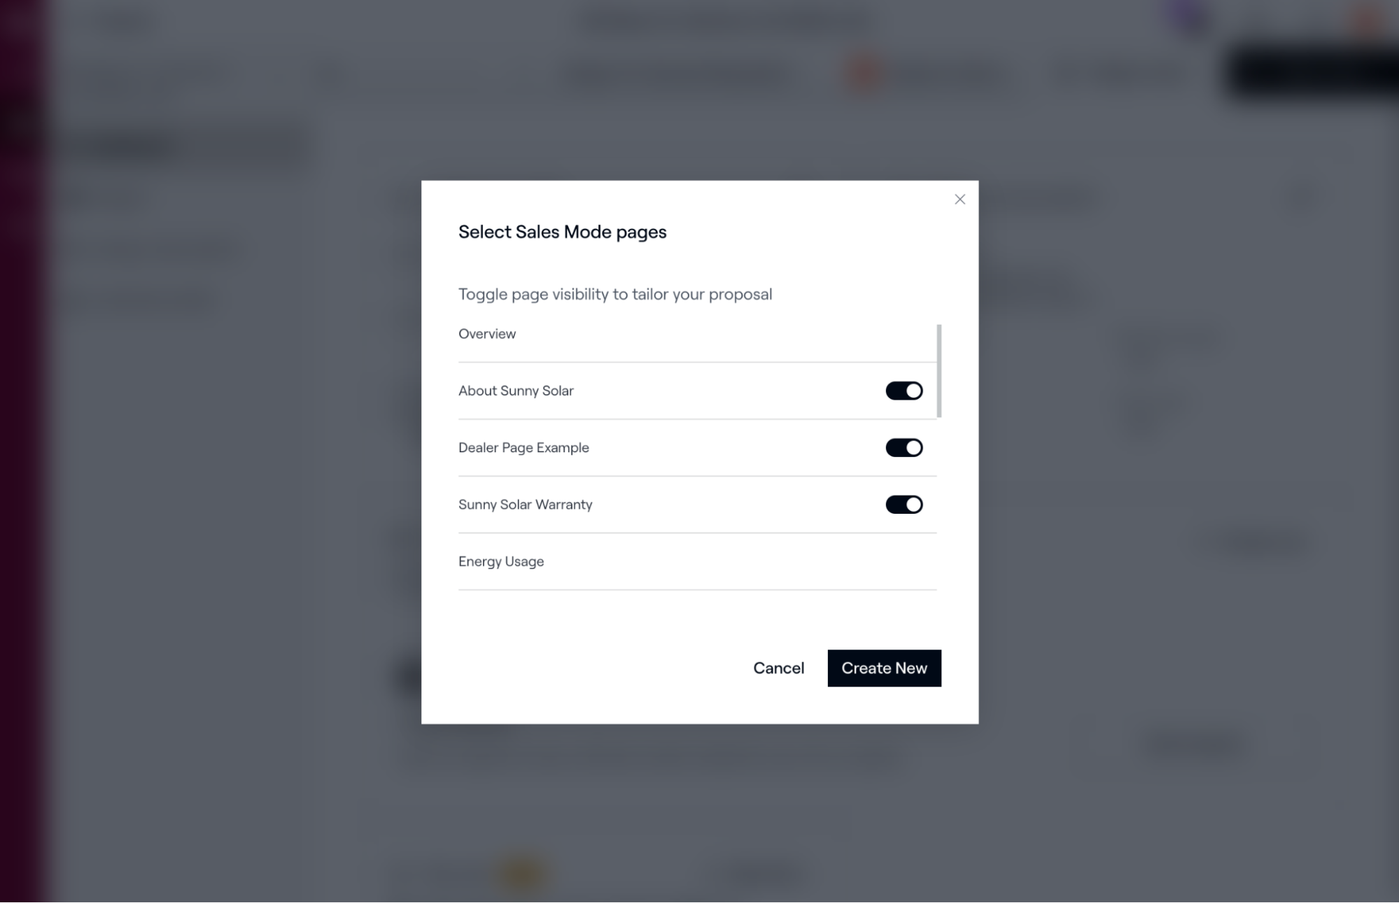Image resolution: width=1399 pixels, height=903 pixels.
Task: Click the About Sunny Solar label
Action: pos(516,391)
